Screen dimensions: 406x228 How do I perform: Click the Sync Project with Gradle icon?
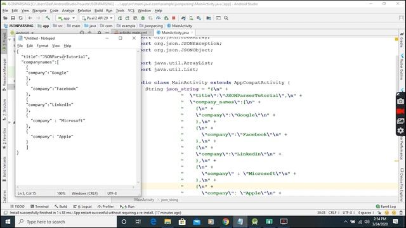(x=183, y=18)
